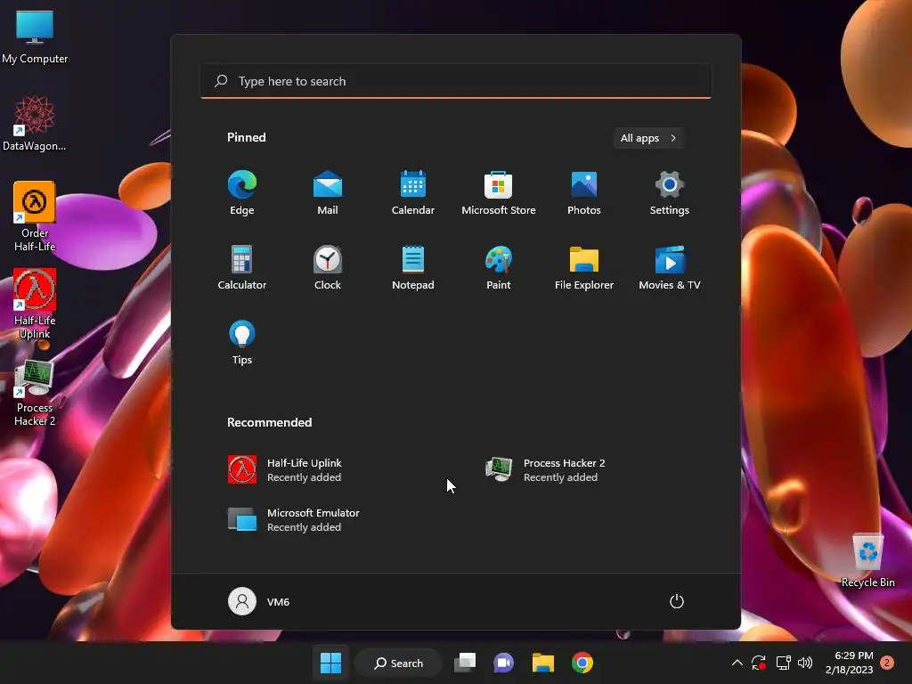This screenshot has width=912, height=684.
Task: Open the VM6 user account menu
Action: [x=259, y=601]
